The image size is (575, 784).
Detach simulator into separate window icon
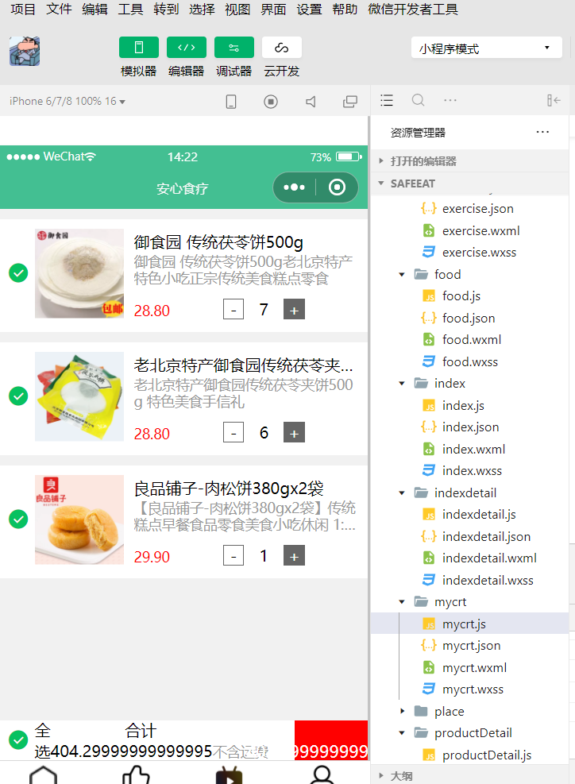click(350, 102)
